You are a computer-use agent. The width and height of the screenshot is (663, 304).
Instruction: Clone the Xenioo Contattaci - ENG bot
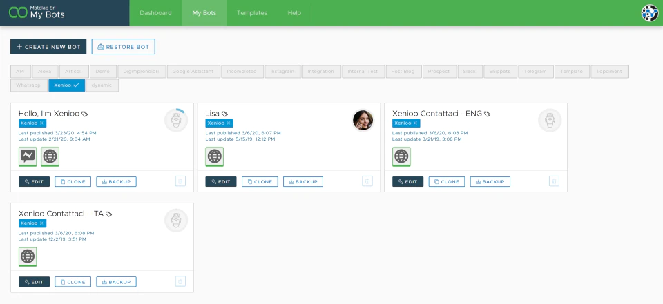[x=447, y=181]
